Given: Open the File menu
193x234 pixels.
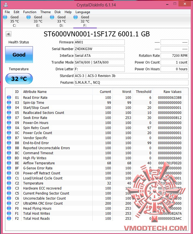Looking at the screenshot, I should click(x=7, y=12).
